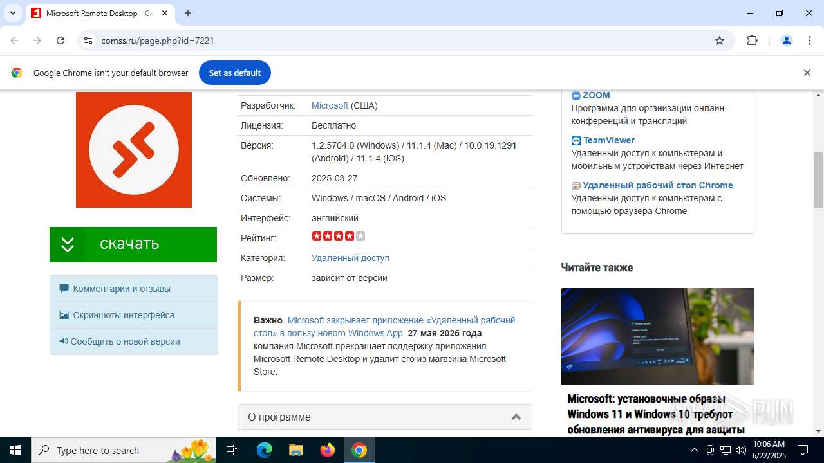The height and width of the screenshot is (463, 824).
Task: Click the Chrome back arrow
Action: tap(14, 41)
